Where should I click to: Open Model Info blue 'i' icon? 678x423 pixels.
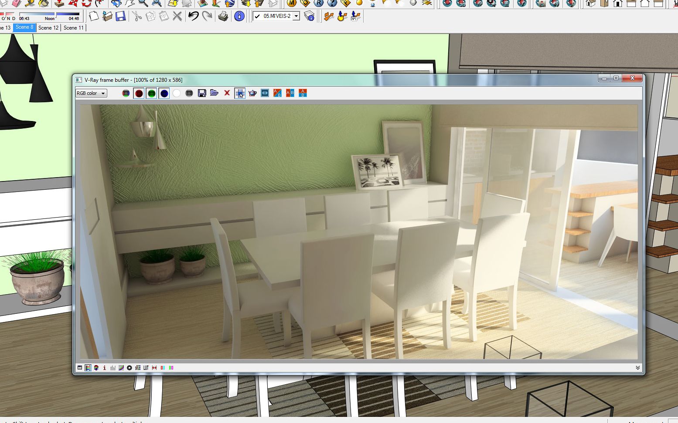(x=239, y=16)
